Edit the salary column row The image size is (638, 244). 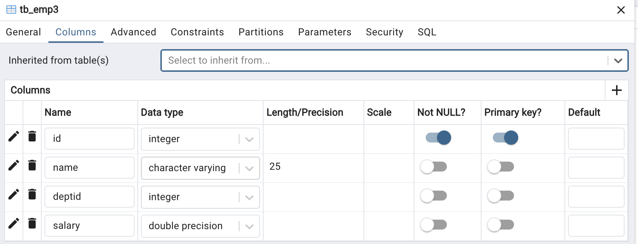click(x=14, y=223)
